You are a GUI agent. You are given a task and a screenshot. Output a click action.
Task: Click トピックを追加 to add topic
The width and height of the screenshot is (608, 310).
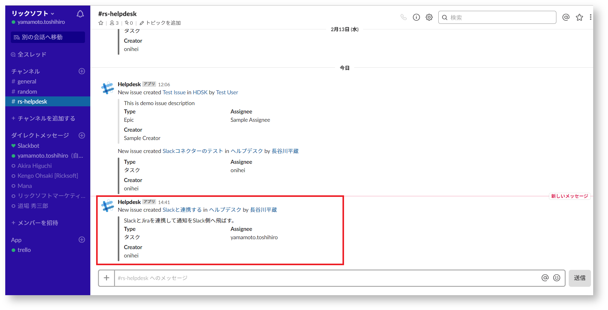click(x=160, y=23)
